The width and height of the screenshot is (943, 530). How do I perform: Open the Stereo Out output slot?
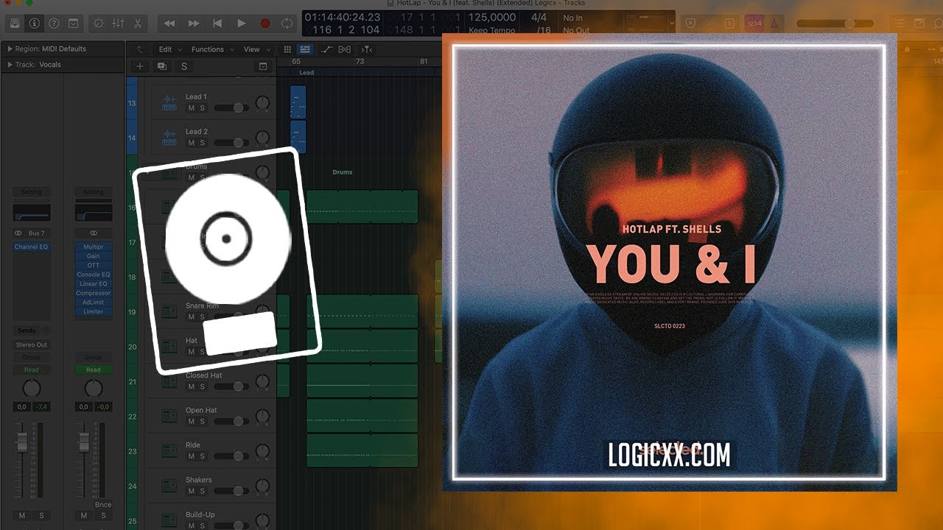tap(31, 344)
